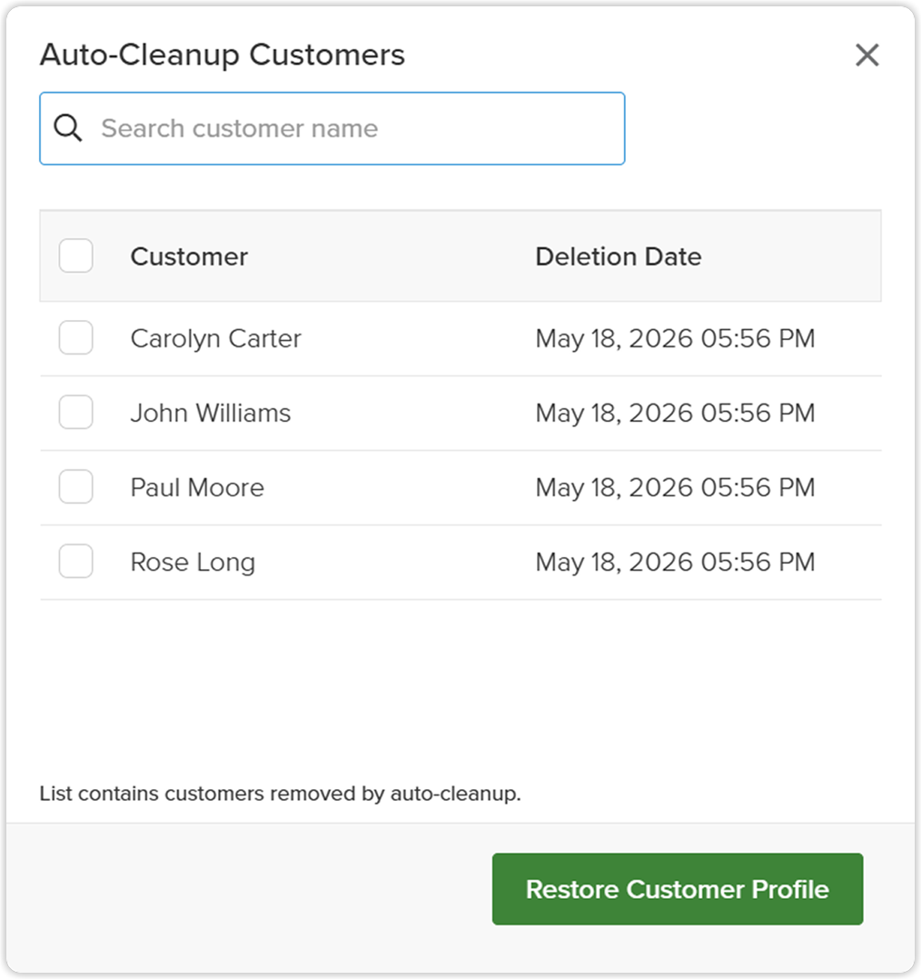The height and width of the screenshot is (980, 922).
Task: Focus the Search customer name field
Action: pos(332,129)
